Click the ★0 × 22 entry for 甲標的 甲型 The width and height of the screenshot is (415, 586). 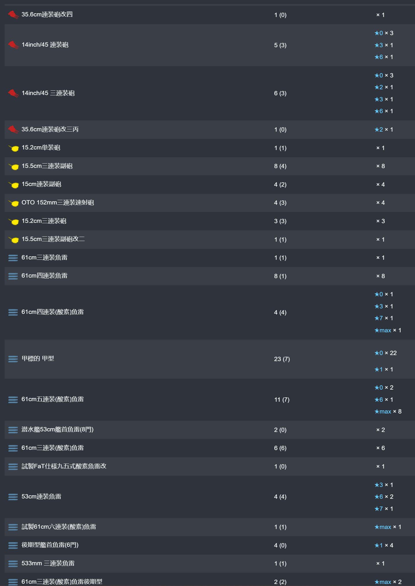click(386, 353)
